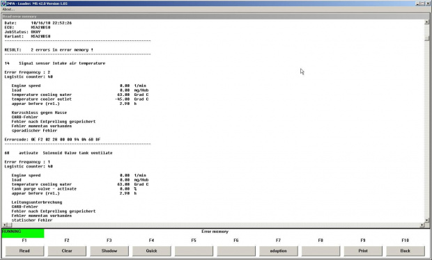432x260 pixels.
Task: Click the 'Error memory' label above function keys
Action: [215, 231]
